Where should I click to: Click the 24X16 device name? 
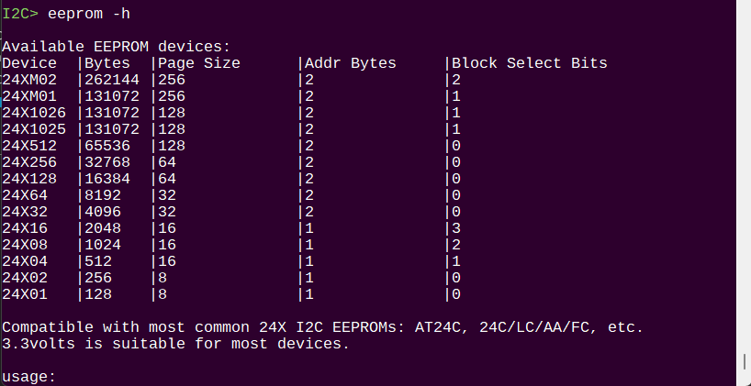[x=25, y=228]
